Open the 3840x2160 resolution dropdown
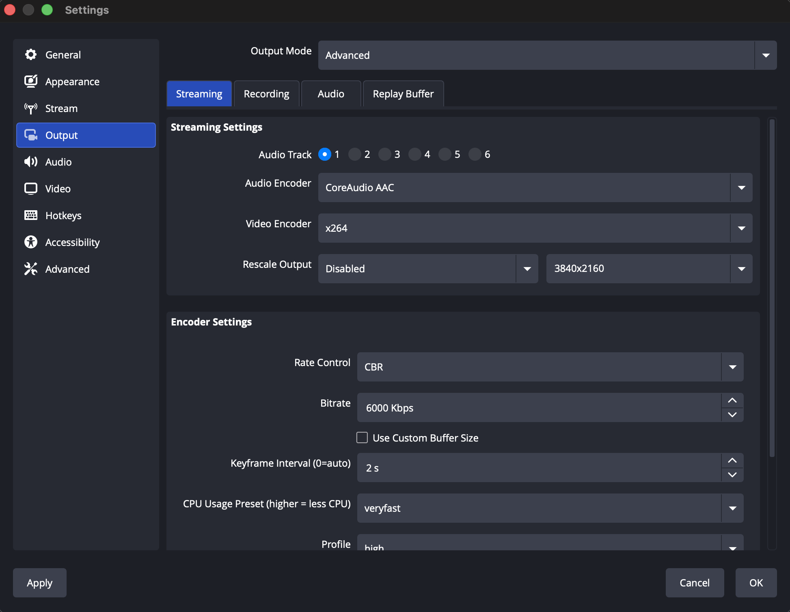790x612 pixels. (649, 269)
